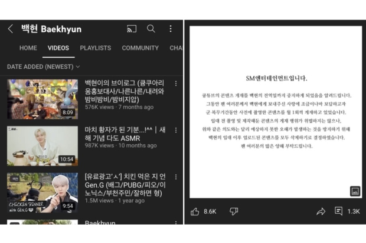Open the channel header three-dot menu
The width and height of the screenshot is (366, 243).
[x=171, y=29]
